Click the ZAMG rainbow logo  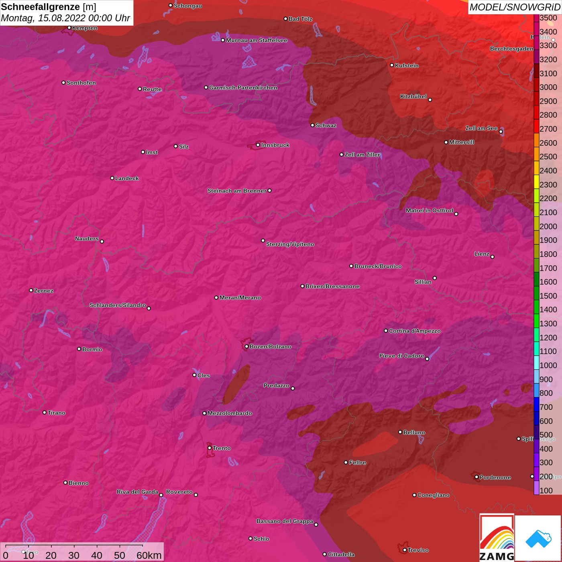[497, 537]
